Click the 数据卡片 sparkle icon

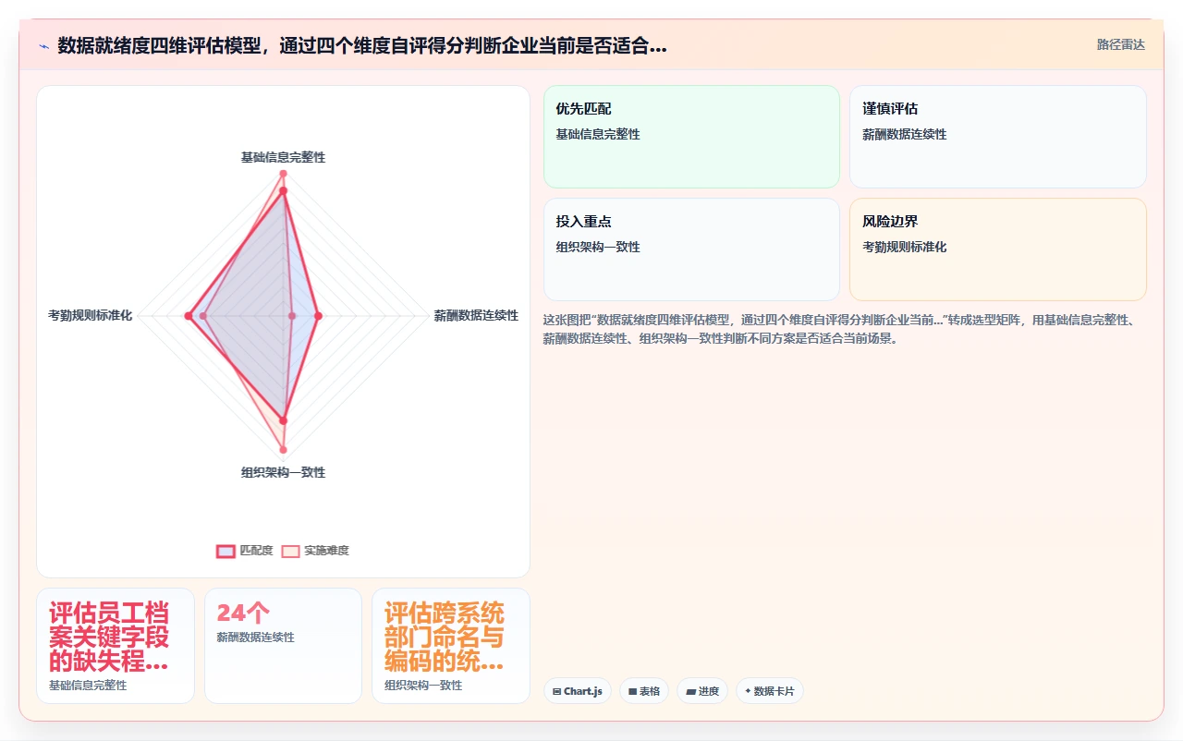[748, 691]
